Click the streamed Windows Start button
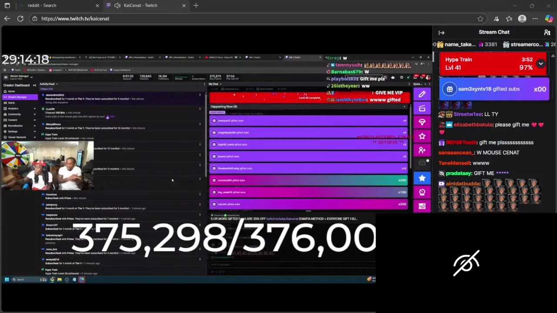The height and width of the screenshot is (313, 557). (x=7, y=280)
